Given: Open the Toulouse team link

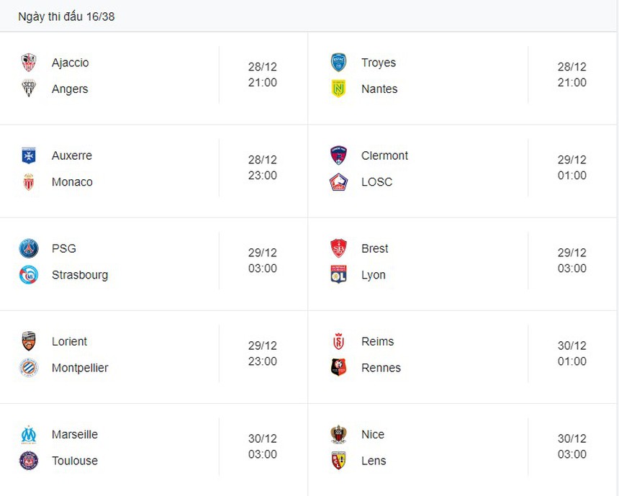Looking at the screenshot, I should tap(75, 461).
